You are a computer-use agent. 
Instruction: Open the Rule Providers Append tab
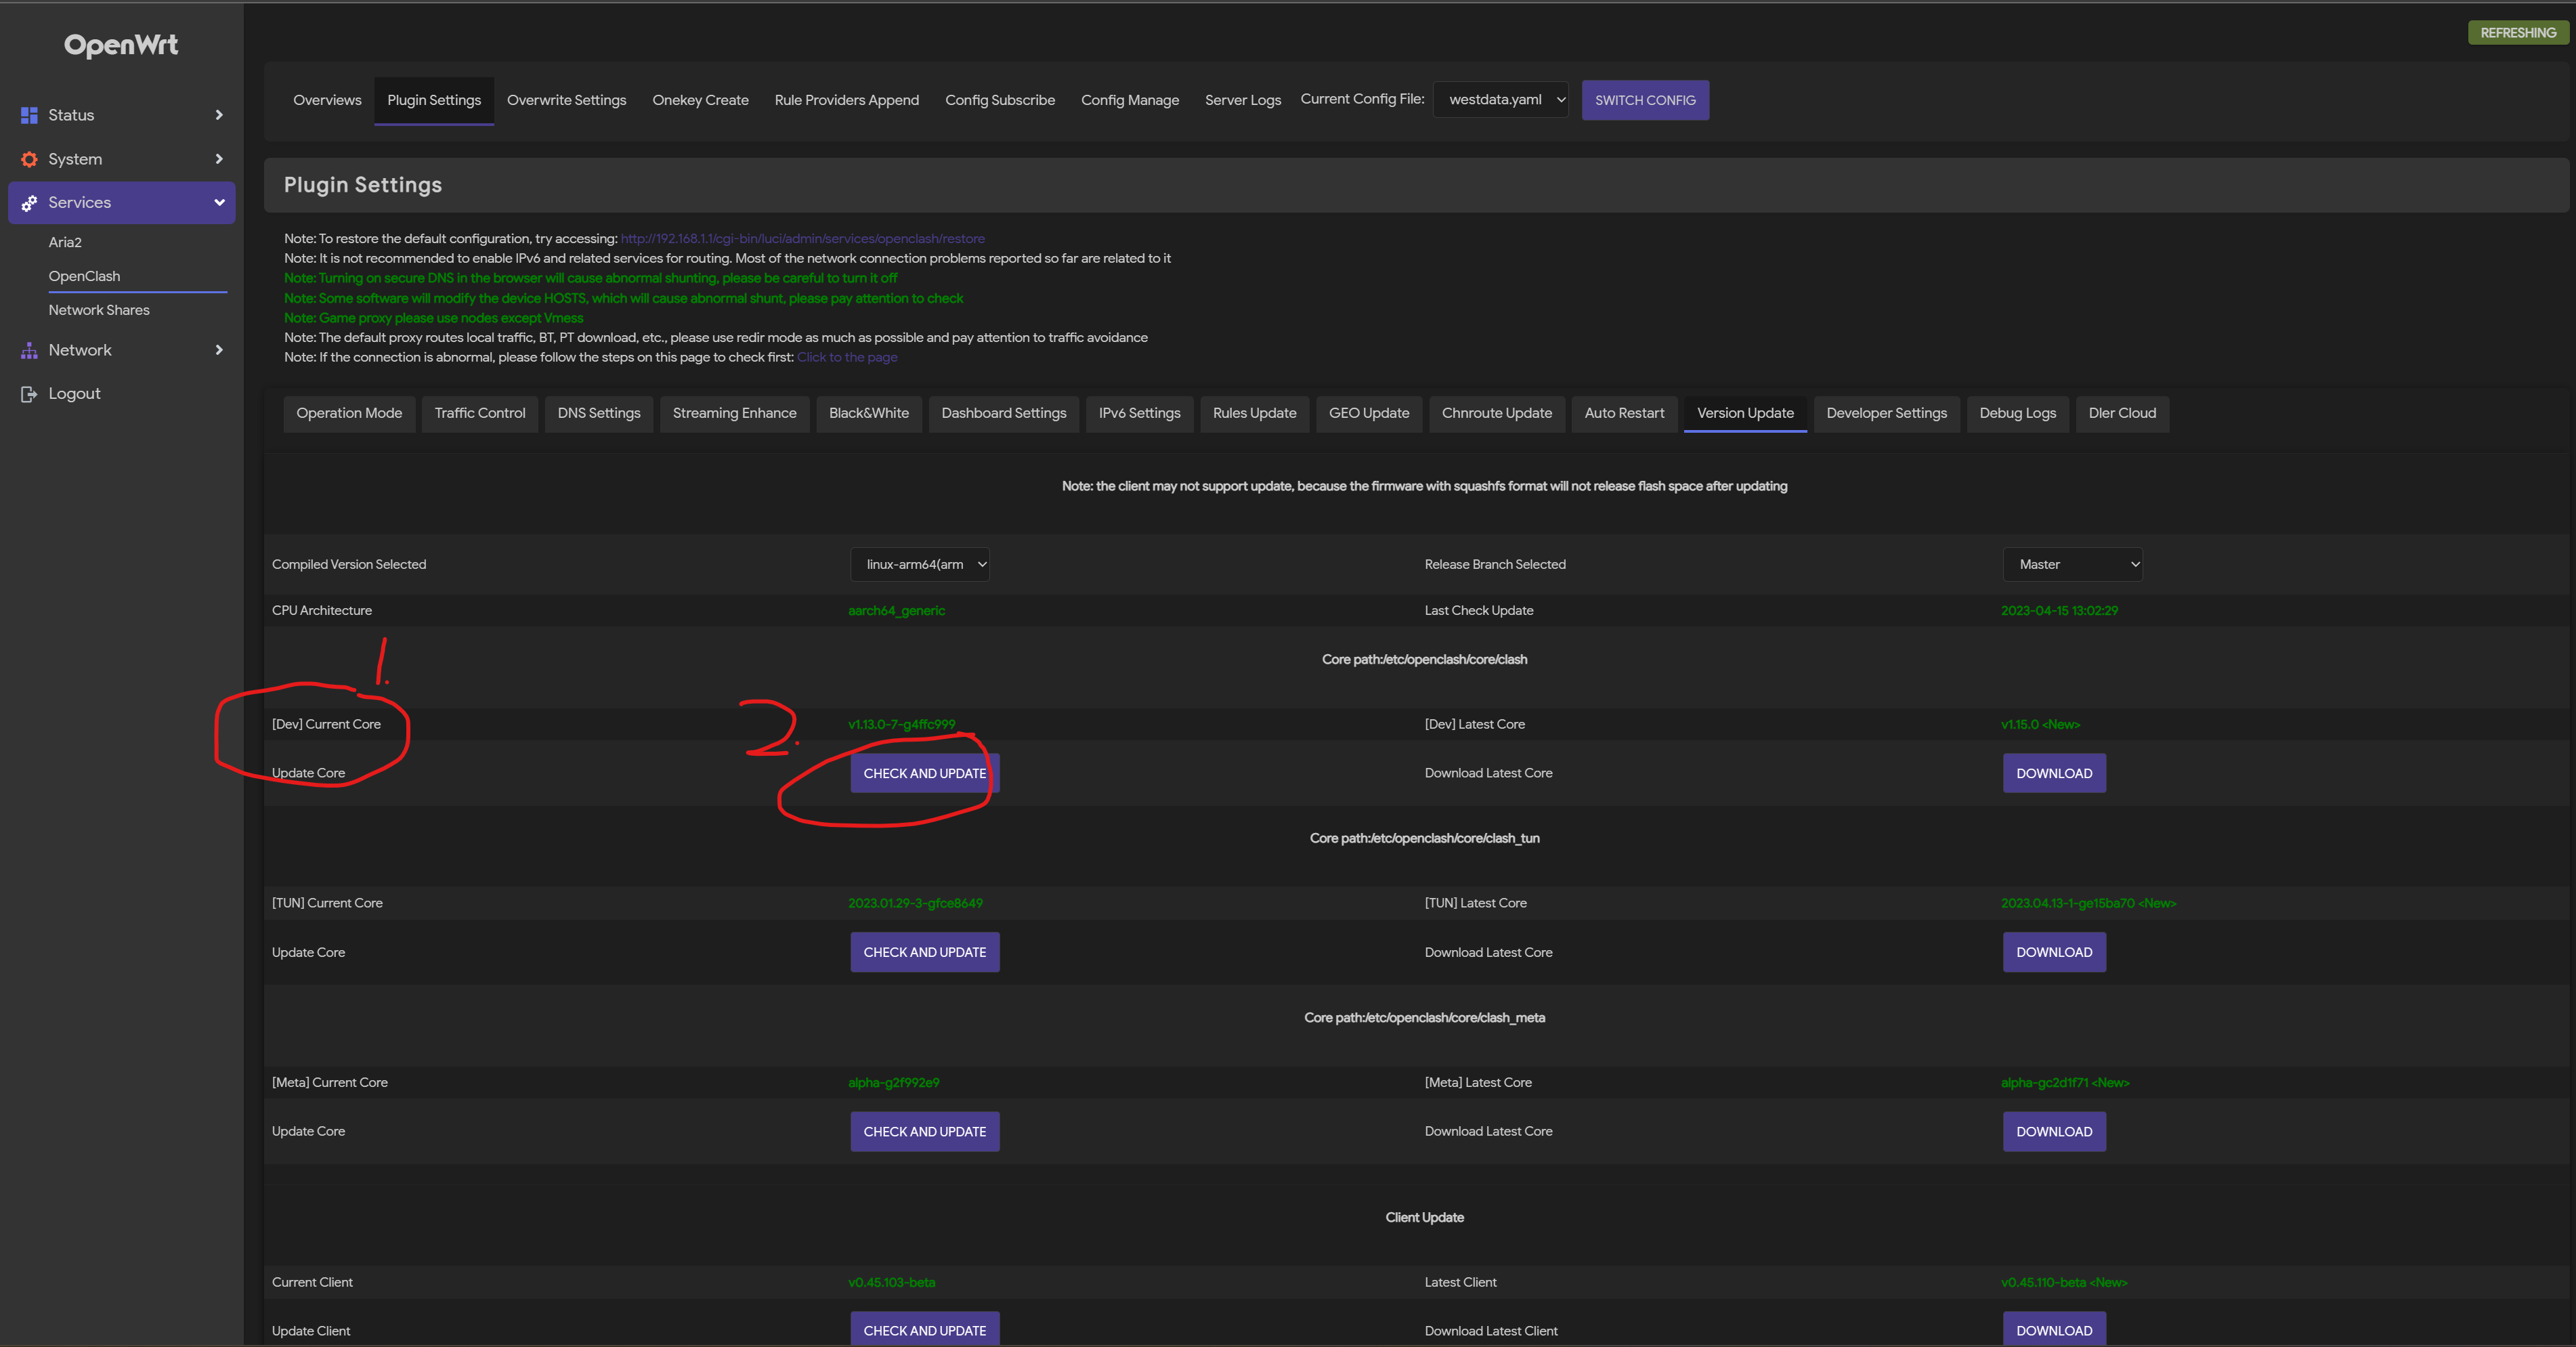click(846, 100)
